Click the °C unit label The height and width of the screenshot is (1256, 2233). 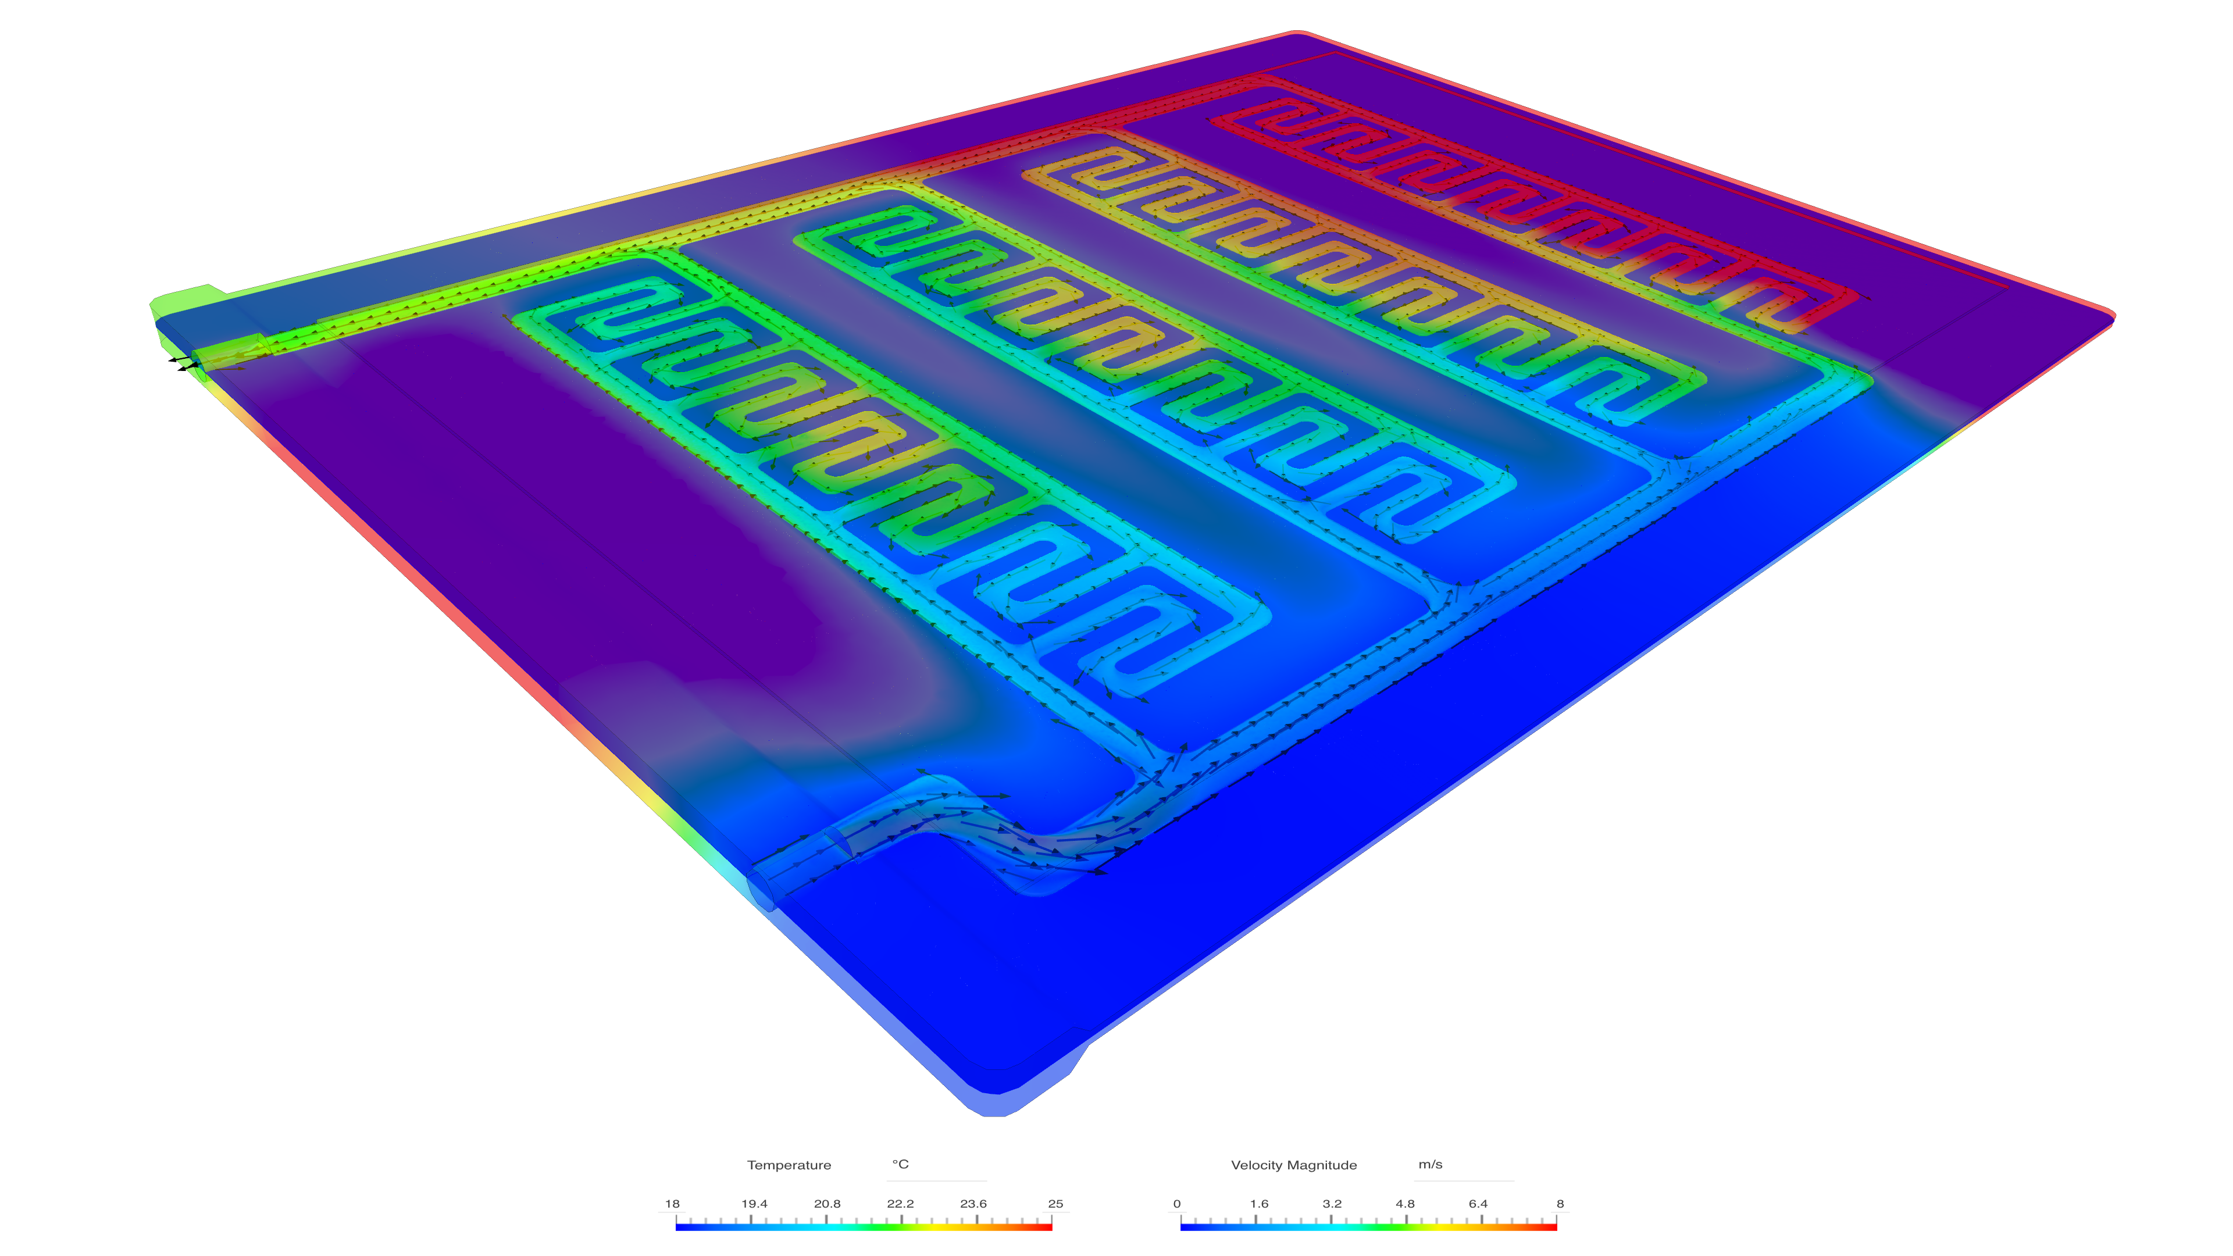[901, 1164]
